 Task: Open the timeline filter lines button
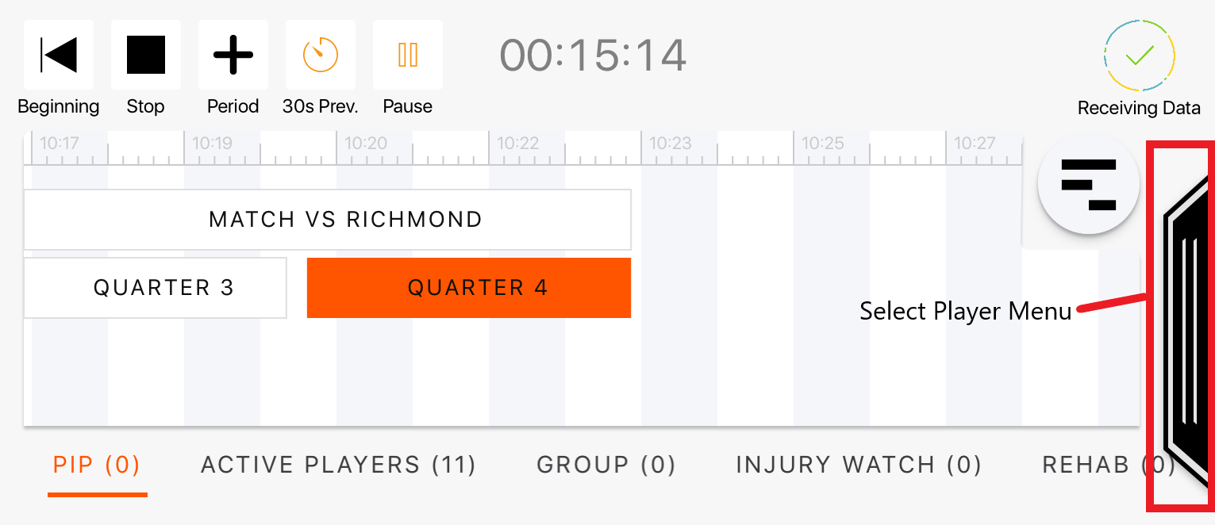[x=1089, y=183]
